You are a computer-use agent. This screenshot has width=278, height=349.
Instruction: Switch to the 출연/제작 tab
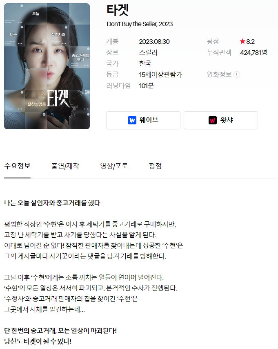tap(65, 166)
